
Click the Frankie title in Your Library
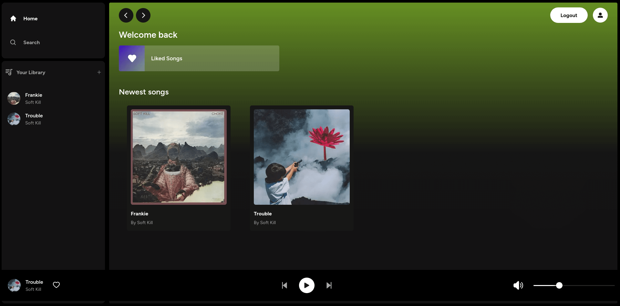[34, 95]
